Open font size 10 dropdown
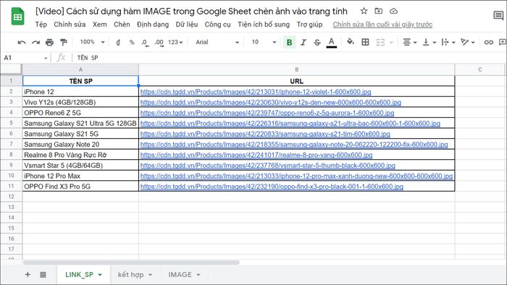Viewport: 507px width, 285px height. [x=264, y=42]
